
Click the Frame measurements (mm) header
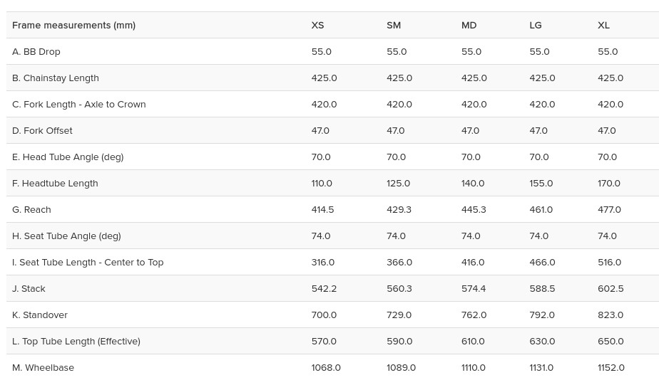tap(73, 25)
